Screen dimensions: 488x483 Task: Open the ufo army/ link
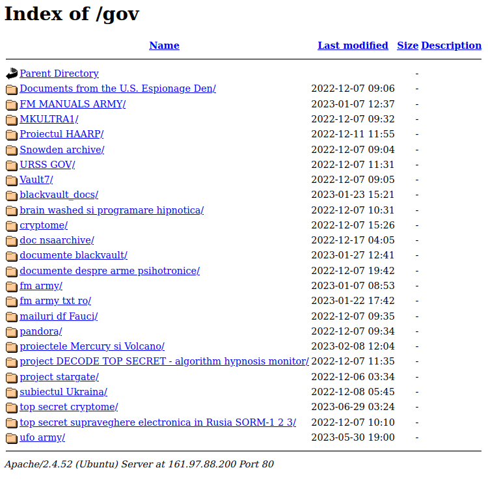click(42, 437)
